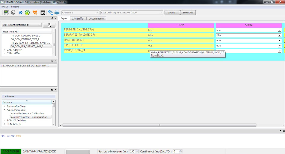This screenshot has width=285, height=154.
Task: Click the ПОДКЛЮЧЕН connection status button
Action: pyautogui.click(x=11, y=151)
